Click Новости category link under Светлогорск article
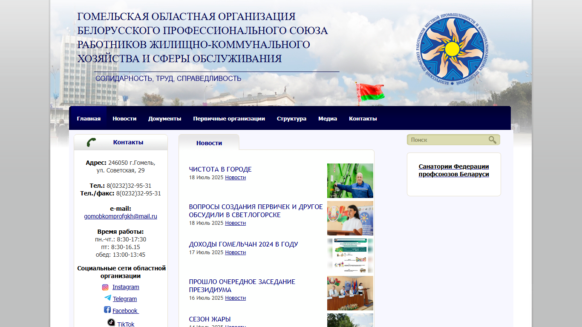Viewport: 582px width, 327px height. 235,223
